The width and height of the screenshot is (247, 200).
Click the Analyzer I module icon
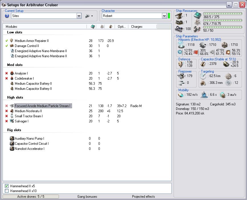click(x=12, y=73)
